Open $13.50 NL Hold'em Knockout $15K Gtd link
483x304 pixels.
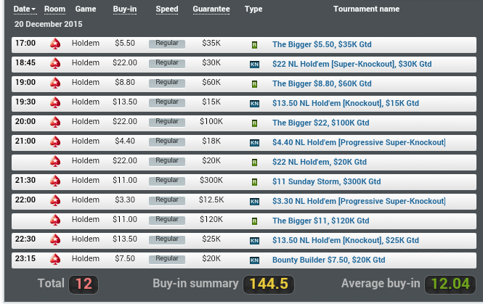coord(346,103)
